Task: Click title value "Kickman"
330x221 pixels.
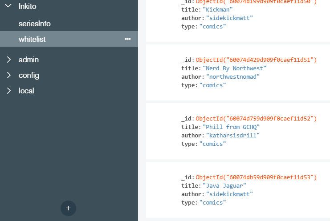Action: pos(218,10)
